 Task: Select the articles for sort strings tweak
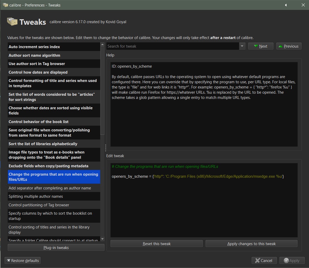tap(54, 97)
